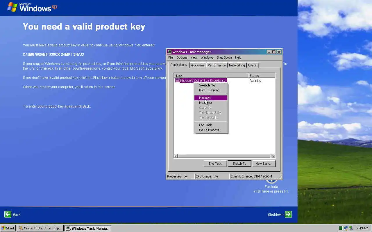Select Windows Task Manager taskbar button

point(88,228)
